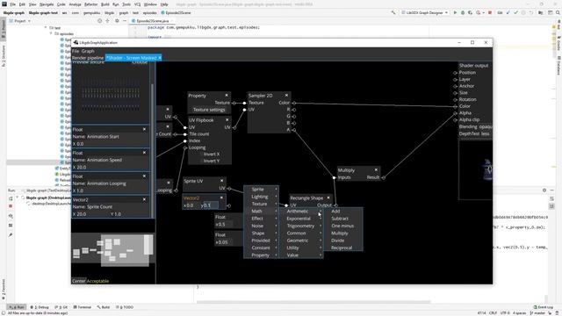Toggle Invert X on UV Flipbook node
562x316 pixels.
tap(212, 154)
